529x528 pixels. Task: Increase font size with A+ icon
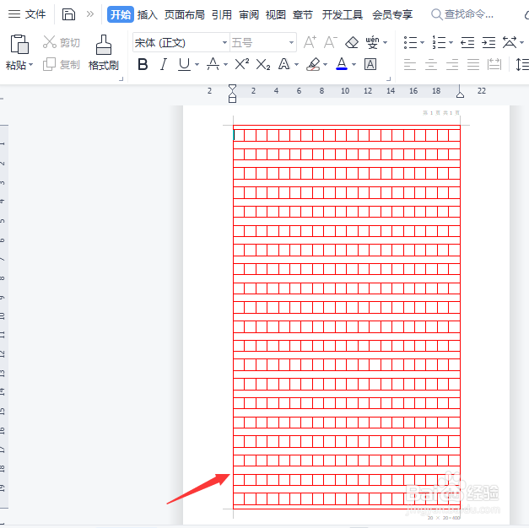310,42
